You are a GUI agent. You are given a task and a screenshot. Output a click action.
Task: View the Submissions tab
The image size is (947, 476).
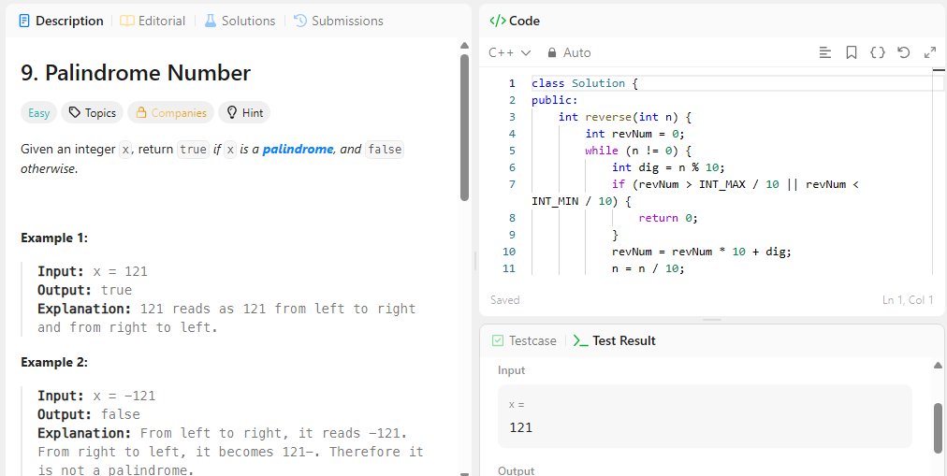tap(338, 21)
